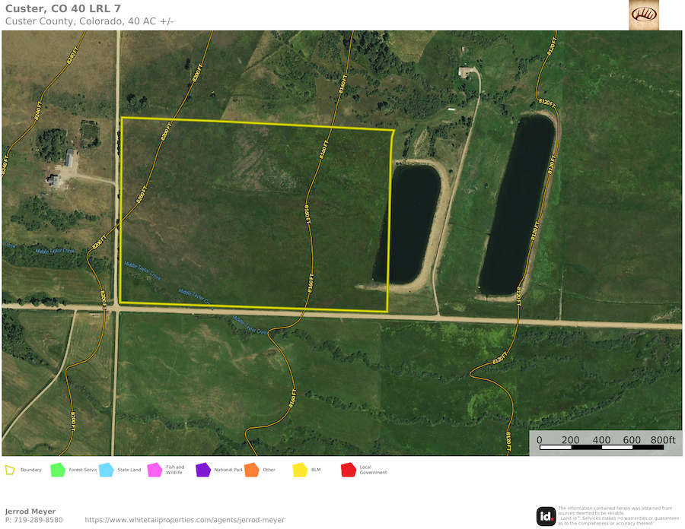Click the Custer County, Colorado subtitle
This screenshot has width=685, height=529.
point(90,21)
